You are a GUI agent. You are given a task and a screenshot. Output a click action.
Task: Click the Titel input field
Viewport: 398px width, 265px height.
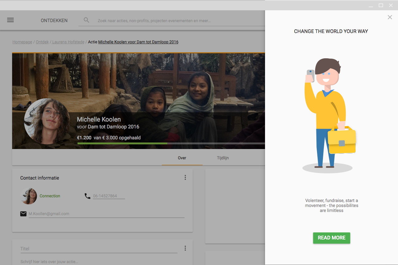[x=99, y=249]
